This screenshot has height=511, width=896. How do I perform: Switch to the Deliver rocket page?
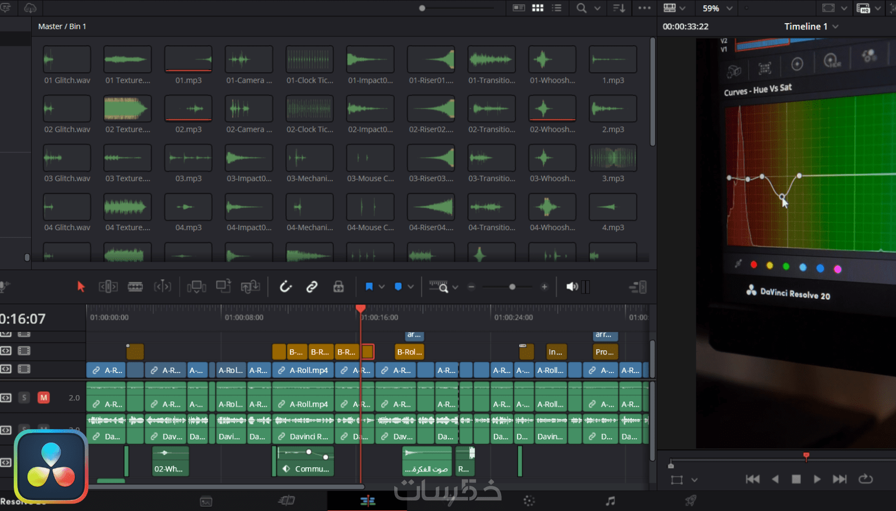point(690,501)
